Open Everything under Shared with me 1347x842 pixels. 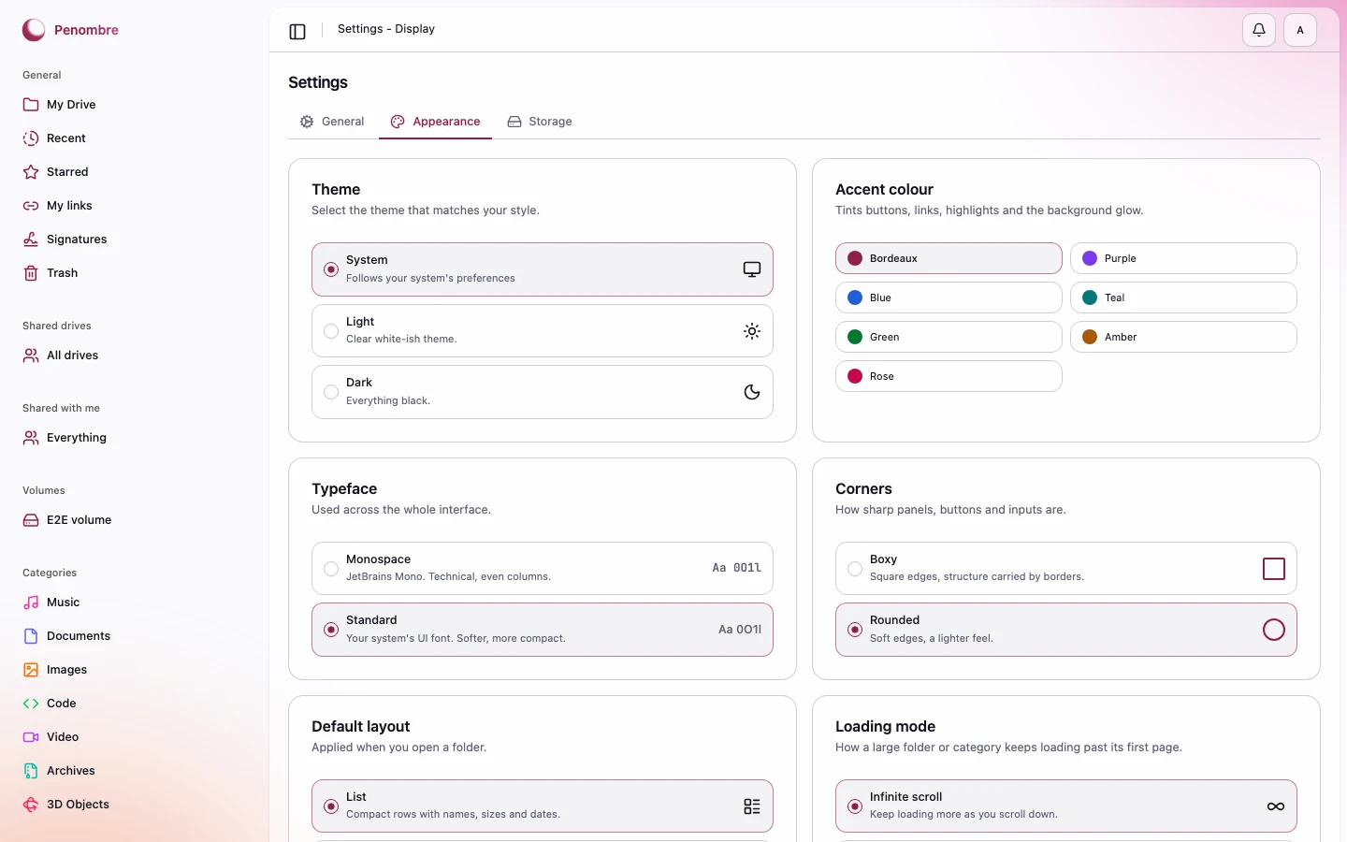tap(135, 438)
